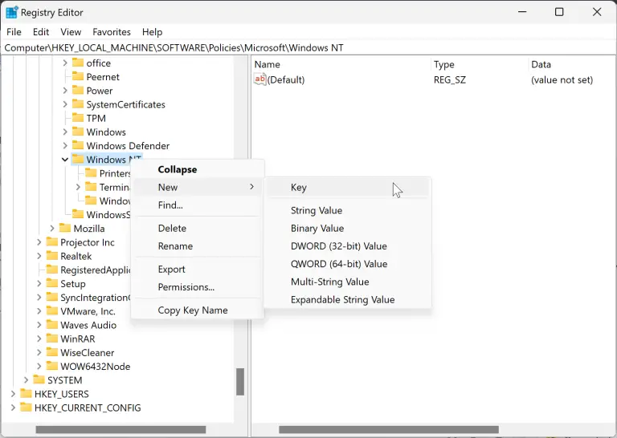Click the HKEY_USERS folder icon

[26, 394]
